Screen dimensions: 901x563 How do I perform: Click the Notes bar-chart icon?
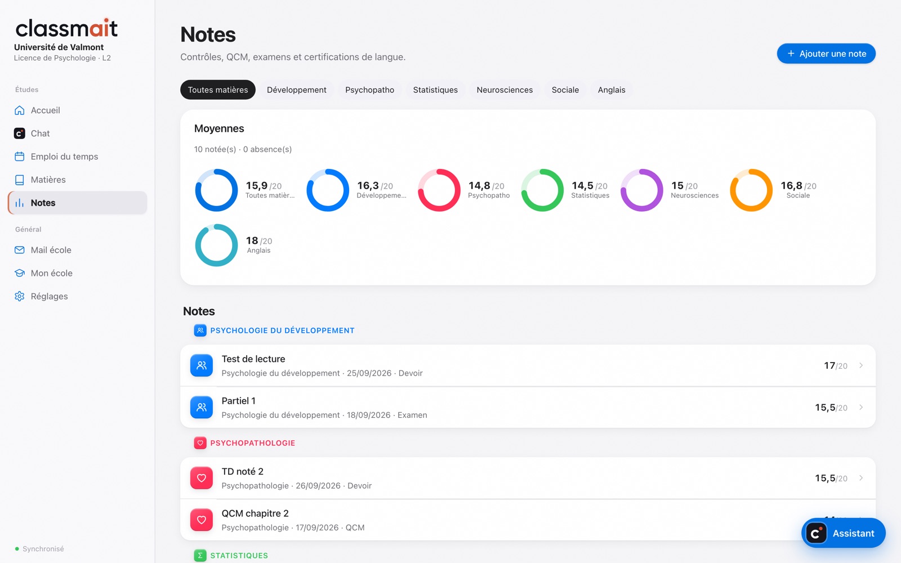coord(20,203)
